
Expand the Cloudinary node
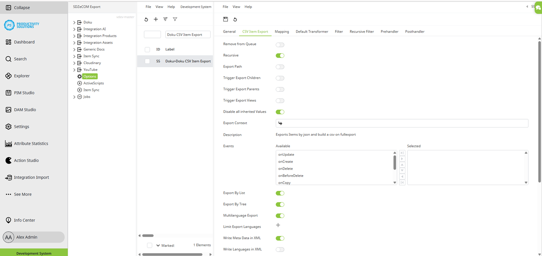point(74,63)
